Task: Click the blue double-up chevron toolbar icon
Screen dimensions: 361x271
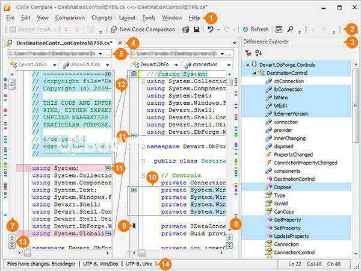Action: tap(324, 30)
